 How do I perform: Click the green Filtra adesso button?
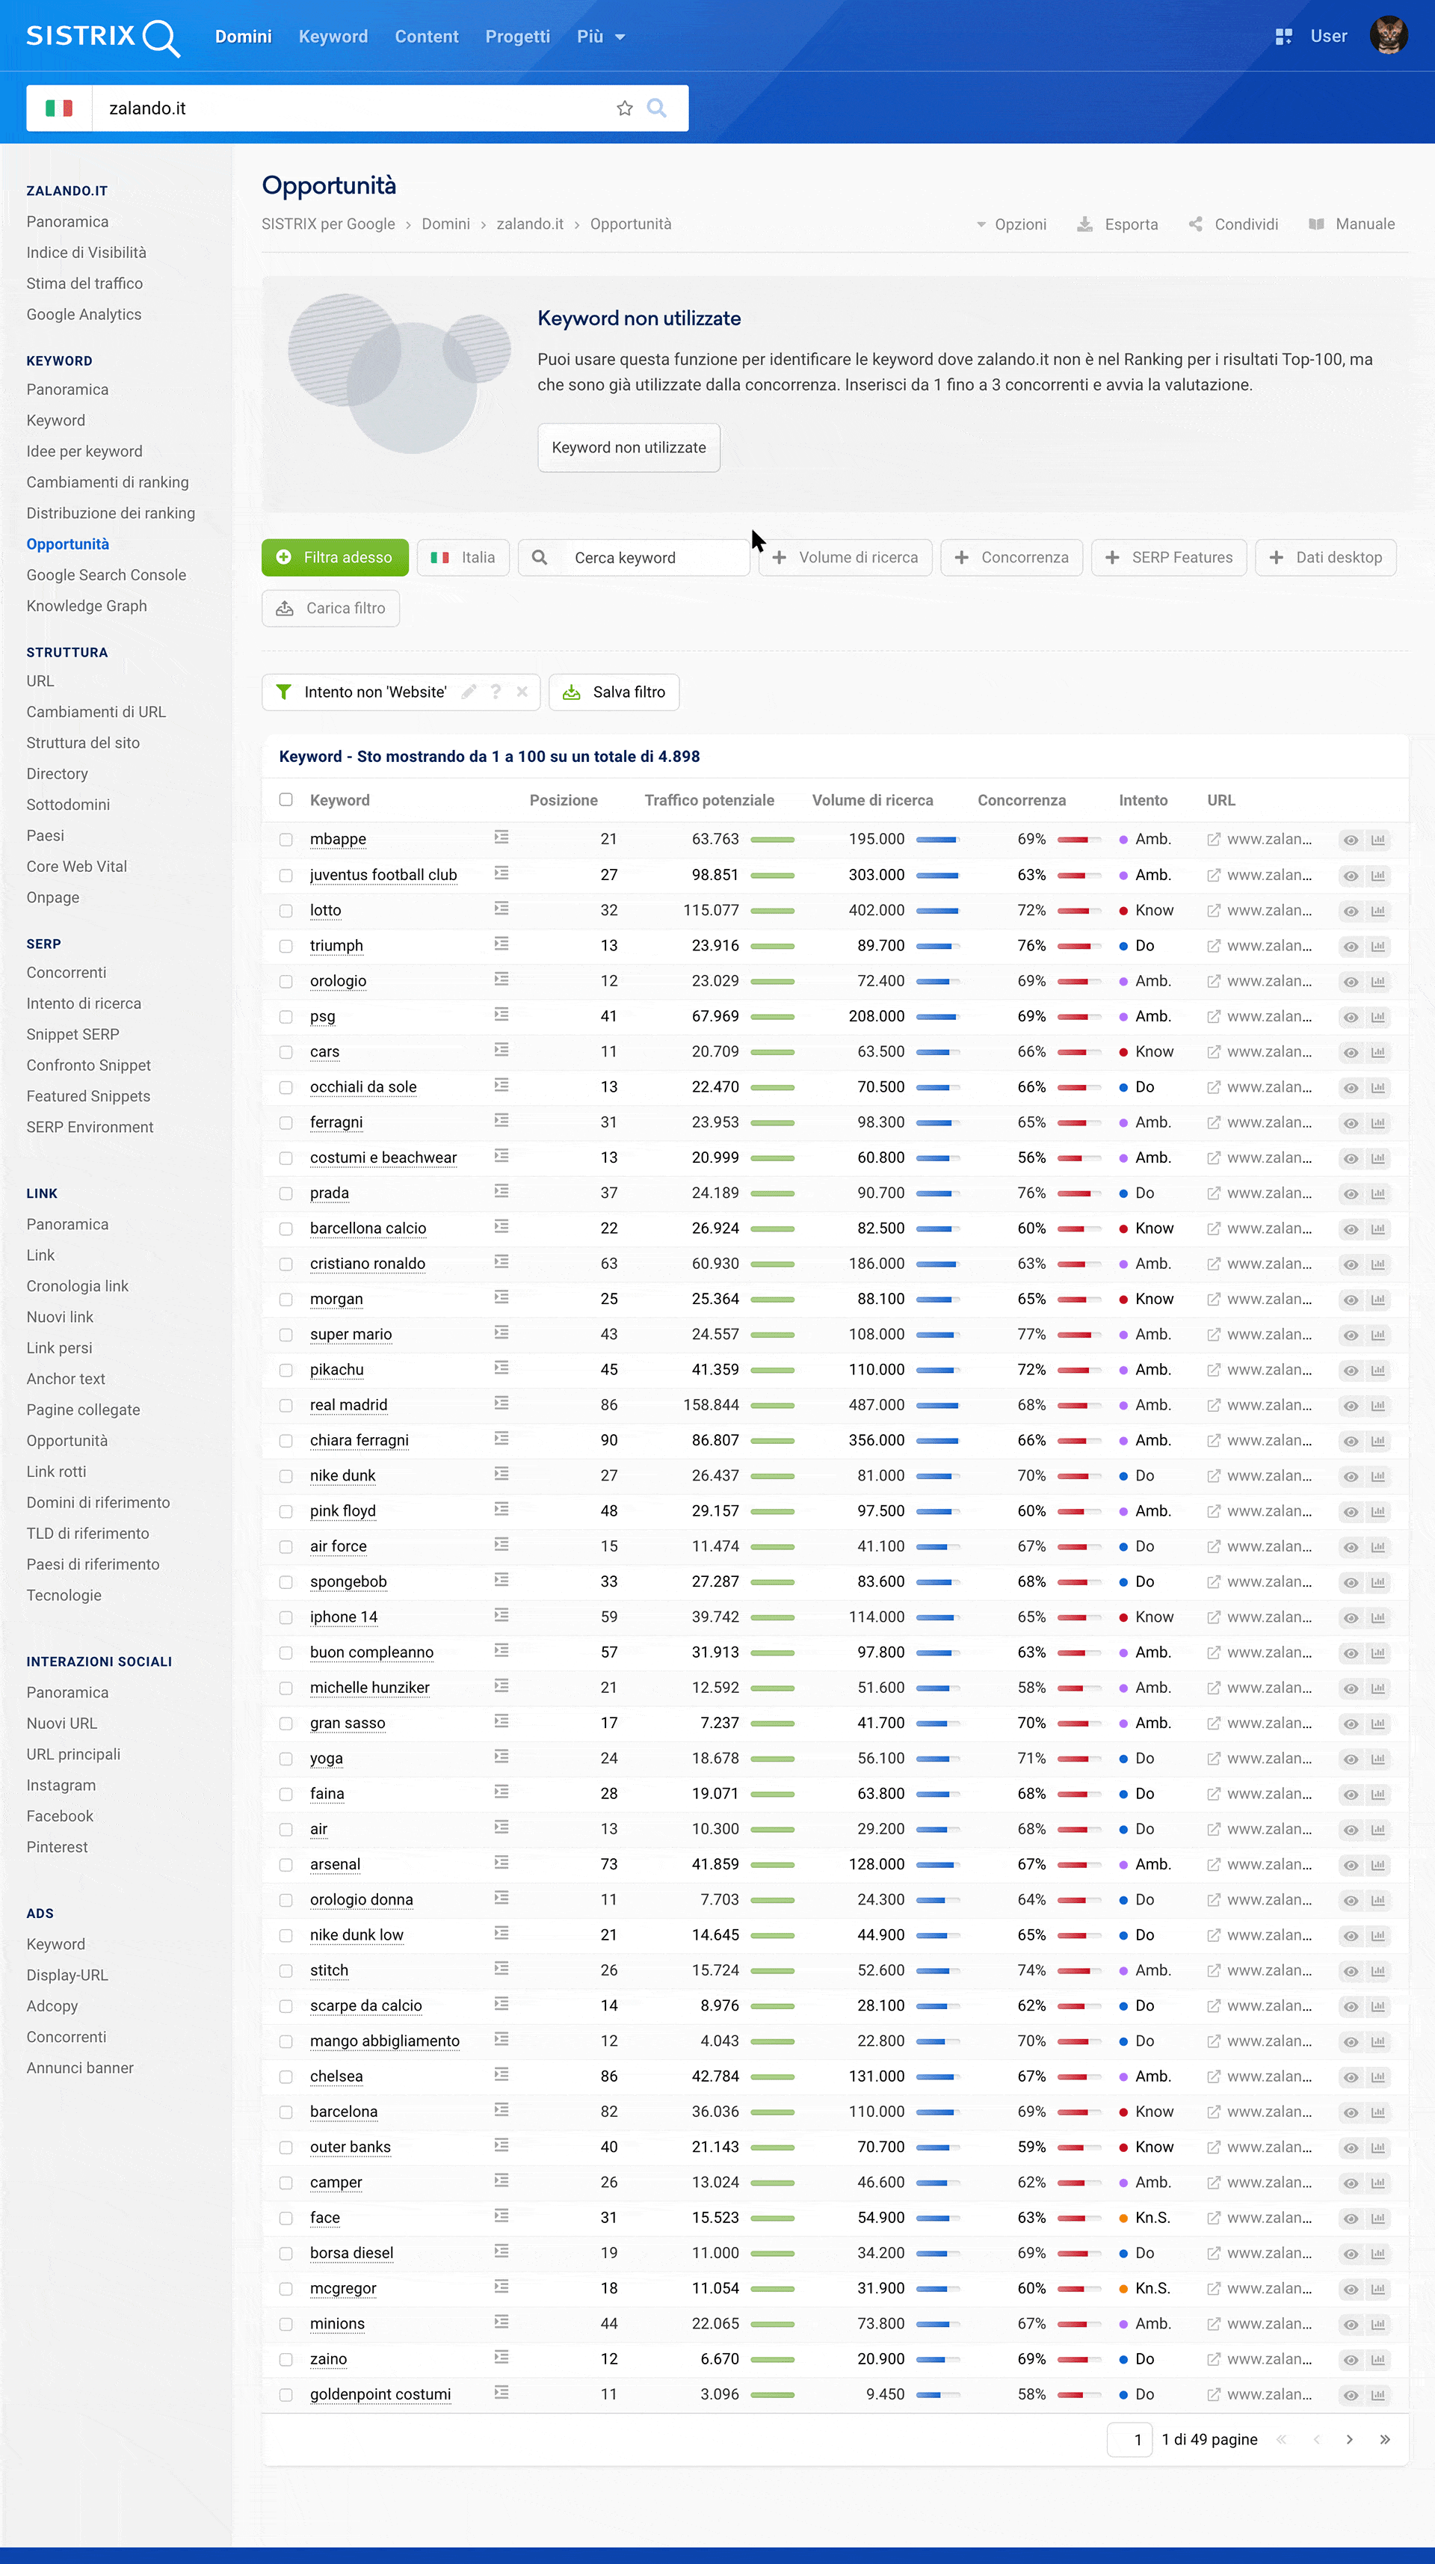[336, 557]
